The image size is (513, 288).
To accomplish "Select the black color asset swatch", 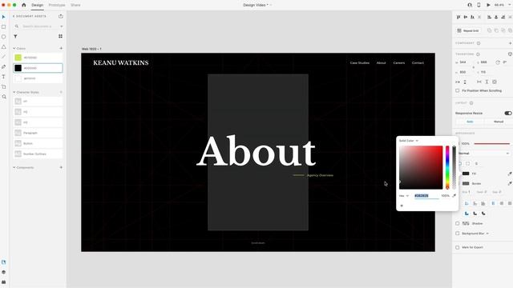I will click(18, 68).
